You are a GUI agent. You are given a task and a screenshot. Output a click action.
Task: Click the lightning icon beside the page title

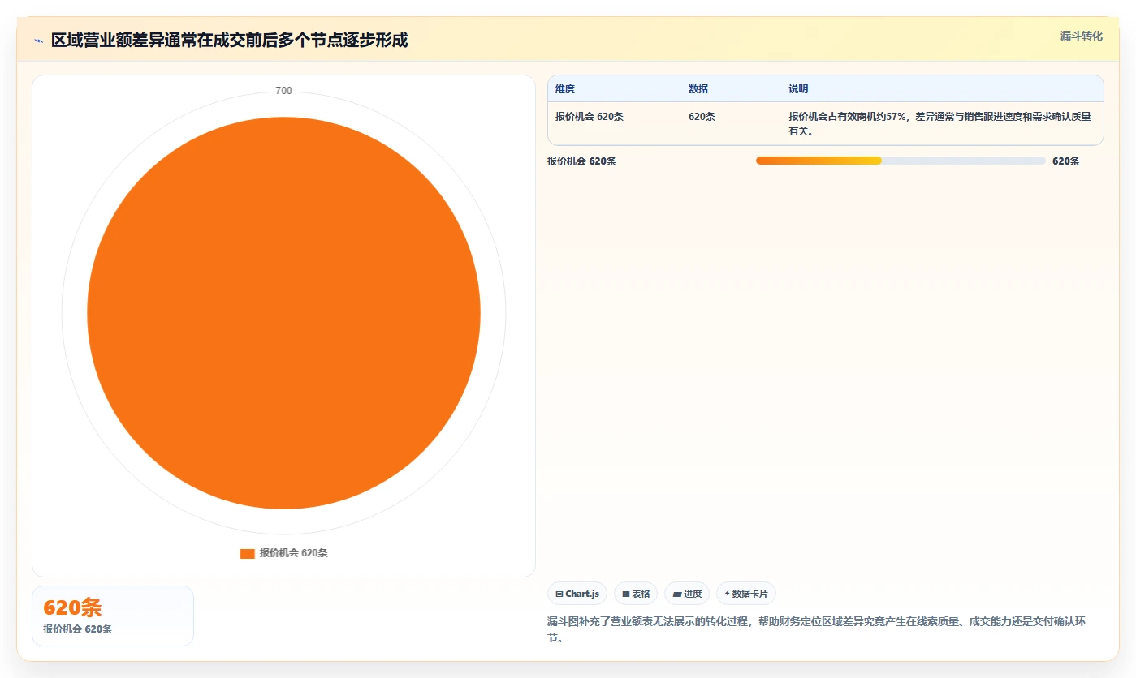click(39, 40)
